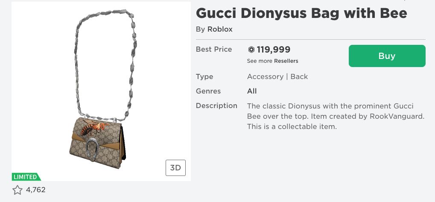
Task: Toggle the 3D view button
Action: pos(175,168)
